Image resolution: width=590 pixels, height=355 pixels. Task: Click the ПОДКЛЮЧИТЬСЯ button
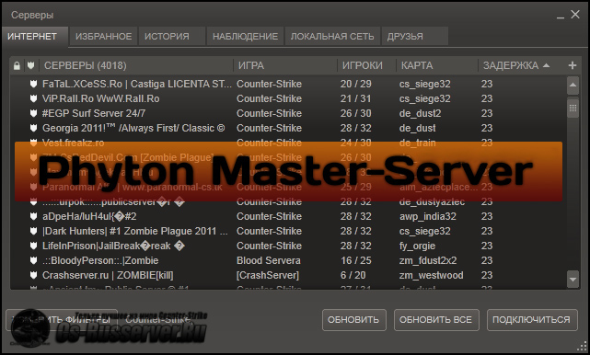[532, 320]
